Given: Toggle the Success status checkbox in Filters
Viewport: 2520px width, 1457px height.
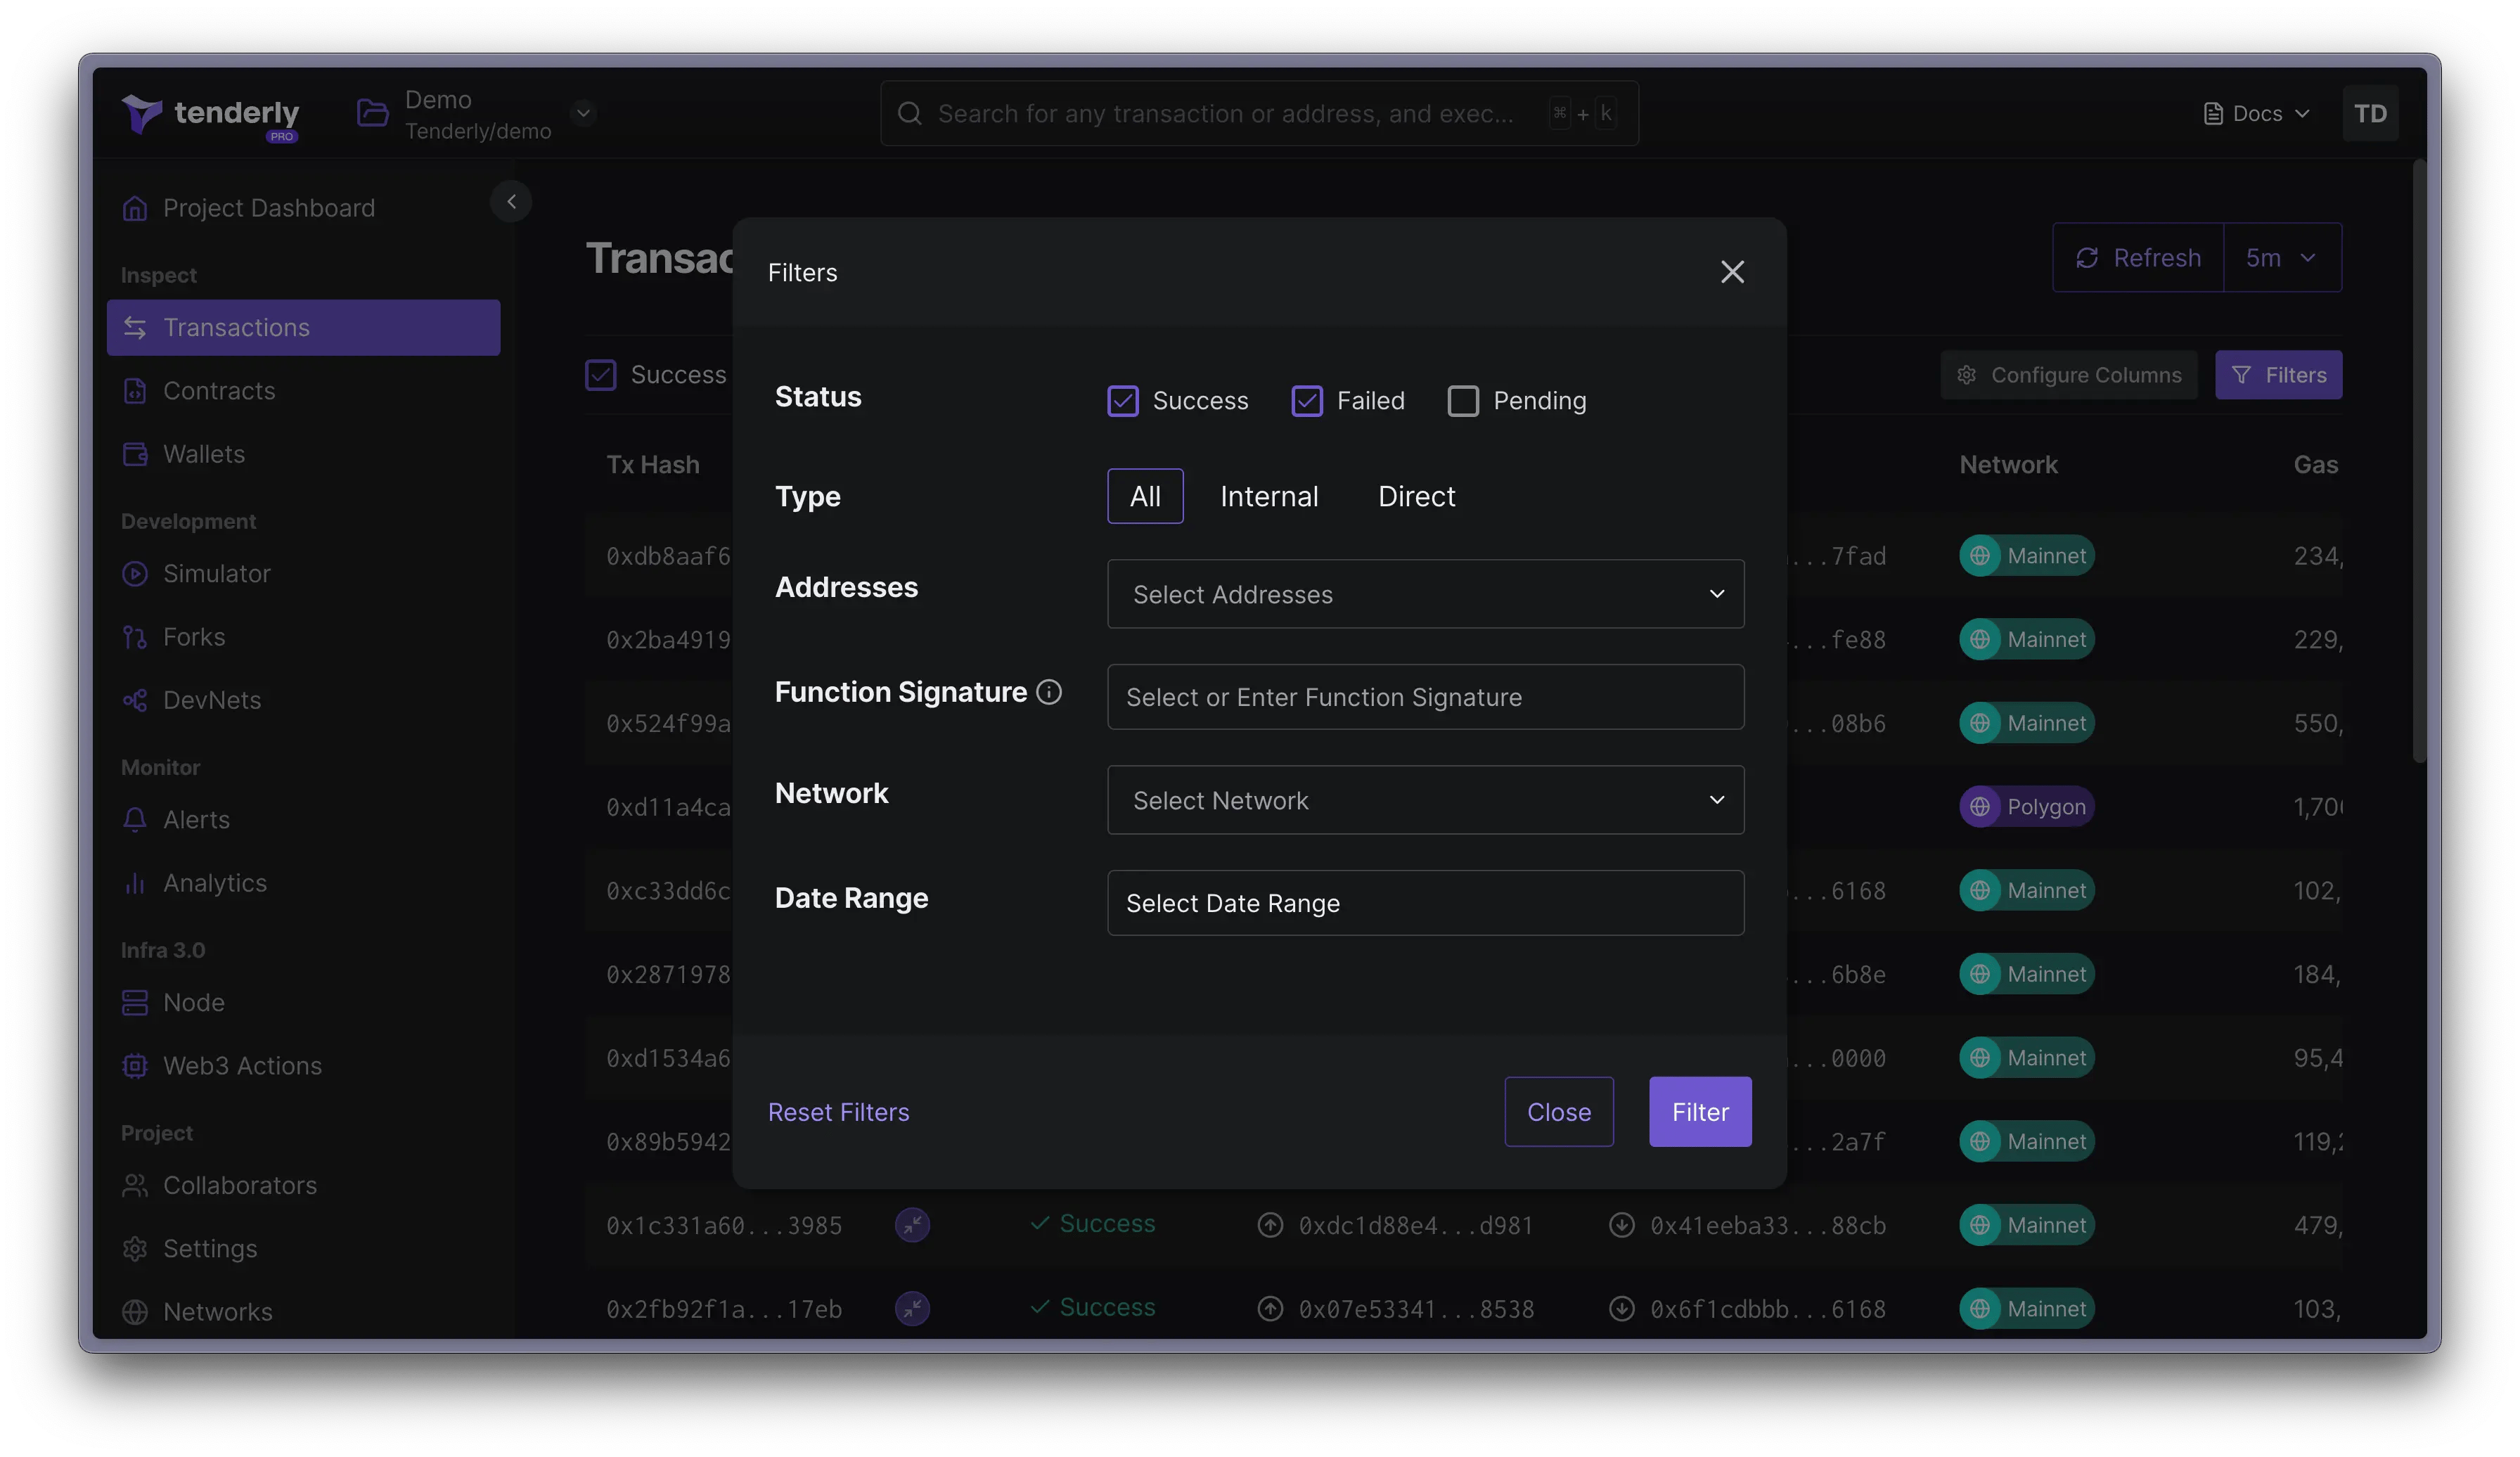Looking at the screenshot, I should pyautogui.click(x=1123, y=401).
